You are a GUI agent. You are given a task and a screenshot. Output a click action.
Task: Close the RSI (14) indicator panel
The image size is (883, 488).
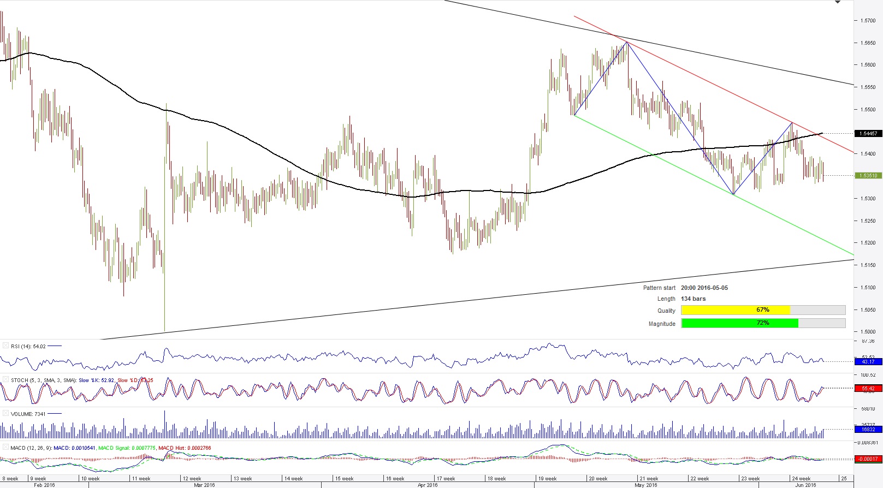coord(5,346)
